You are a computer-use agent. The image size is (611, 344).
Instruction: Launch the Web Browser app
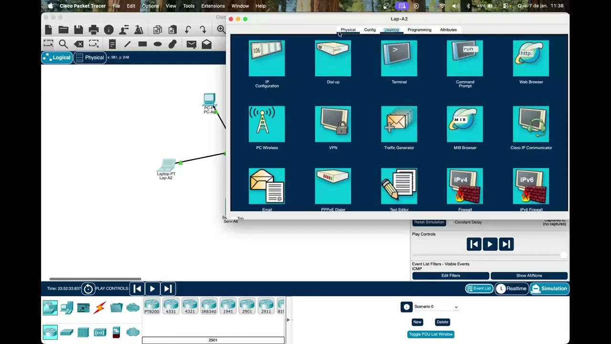point(531,58)
